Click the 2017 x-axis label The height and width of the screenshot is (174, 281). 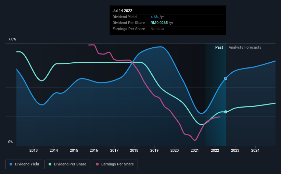coord(114,150)
